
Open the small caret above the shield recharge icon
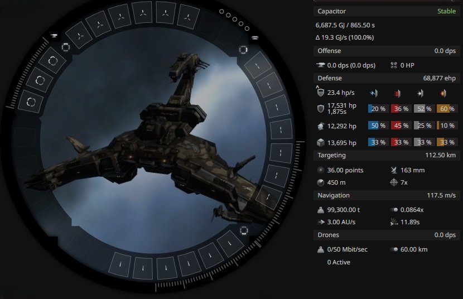coord(317,87)
